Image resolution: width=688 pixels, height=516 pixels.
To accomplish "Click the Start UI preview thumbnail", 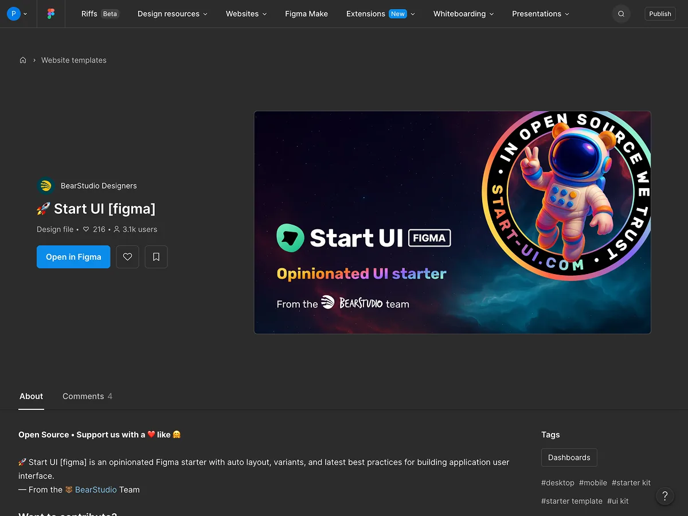I will coord(452,222).
